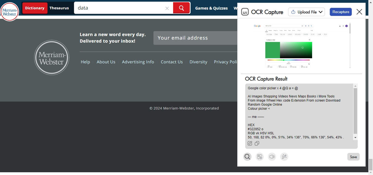This screenshot has width=373, height=175.
Task: Click the "Colour picker <" OCR text line
Action: pos(259,109)
